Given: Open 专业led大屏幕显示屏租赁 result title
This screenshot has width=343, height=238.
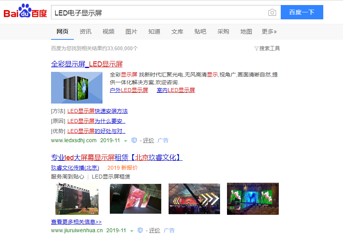Looking at the screenshot, I should click(117, 157).
